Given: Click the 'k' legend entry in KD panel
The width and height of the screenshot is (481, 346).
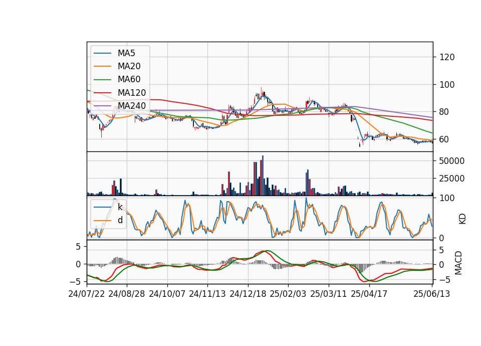Looking at the screenshot, I should tap(120, 207).
